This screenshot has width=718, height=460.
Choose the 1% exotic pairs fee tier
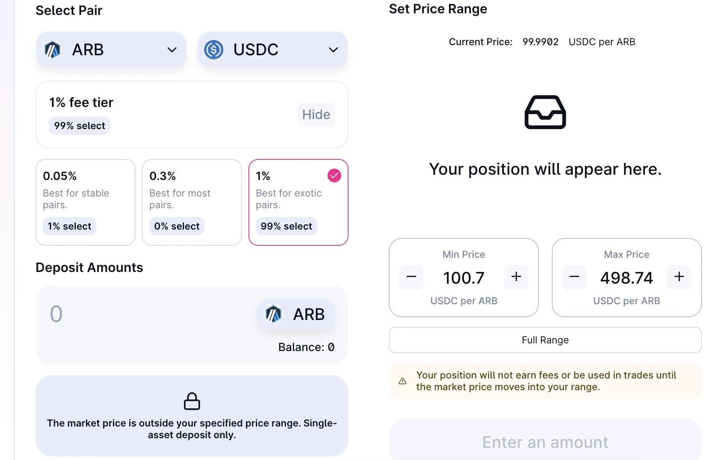click(x=298, y=202)
